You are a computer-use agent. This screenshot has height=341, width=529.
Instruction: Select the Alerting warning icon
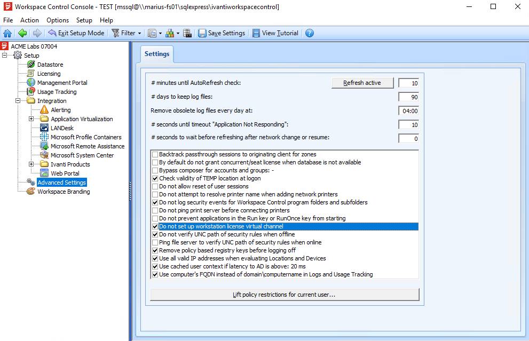pyautogui.click(x=44, y=109)
